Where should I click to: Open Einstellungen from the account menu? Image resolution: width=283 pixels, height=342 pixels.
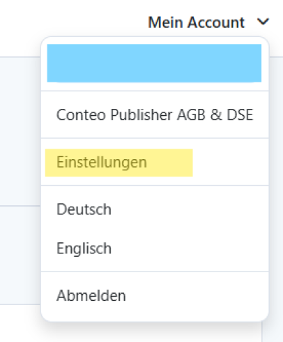tap(102, 162)
